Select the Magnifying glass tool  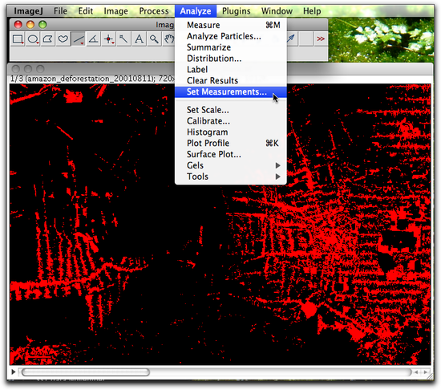[x=155, y=39]
